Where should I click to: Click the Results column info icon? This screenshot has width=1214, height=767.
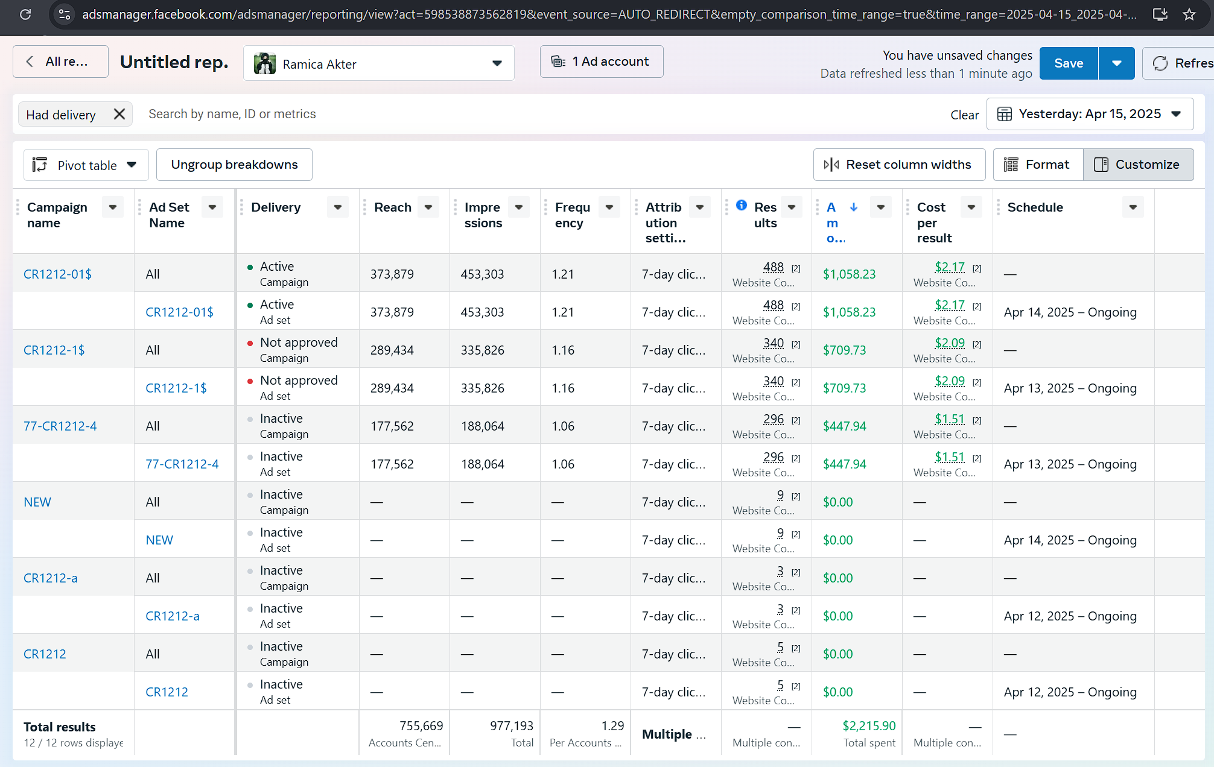click(742, 205)
